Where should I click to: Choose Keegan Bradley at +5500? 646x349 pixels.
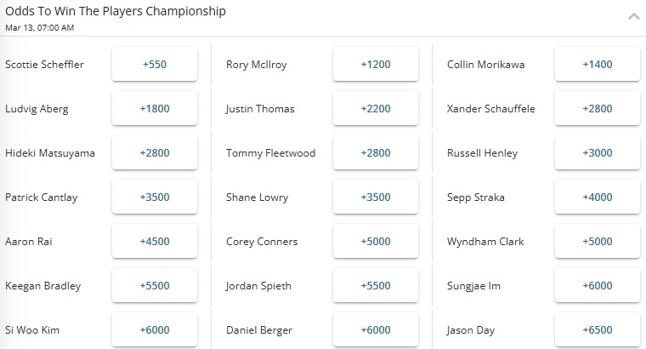pyautogui.click(x=155, y=286)
